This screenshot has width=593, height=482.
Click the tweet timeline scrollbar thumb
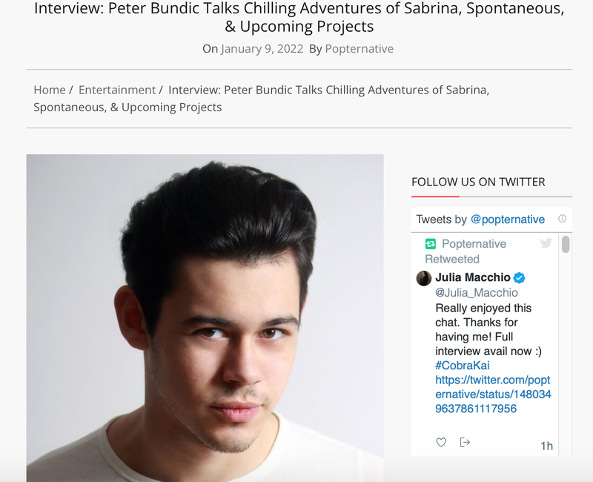coord(566,244)
